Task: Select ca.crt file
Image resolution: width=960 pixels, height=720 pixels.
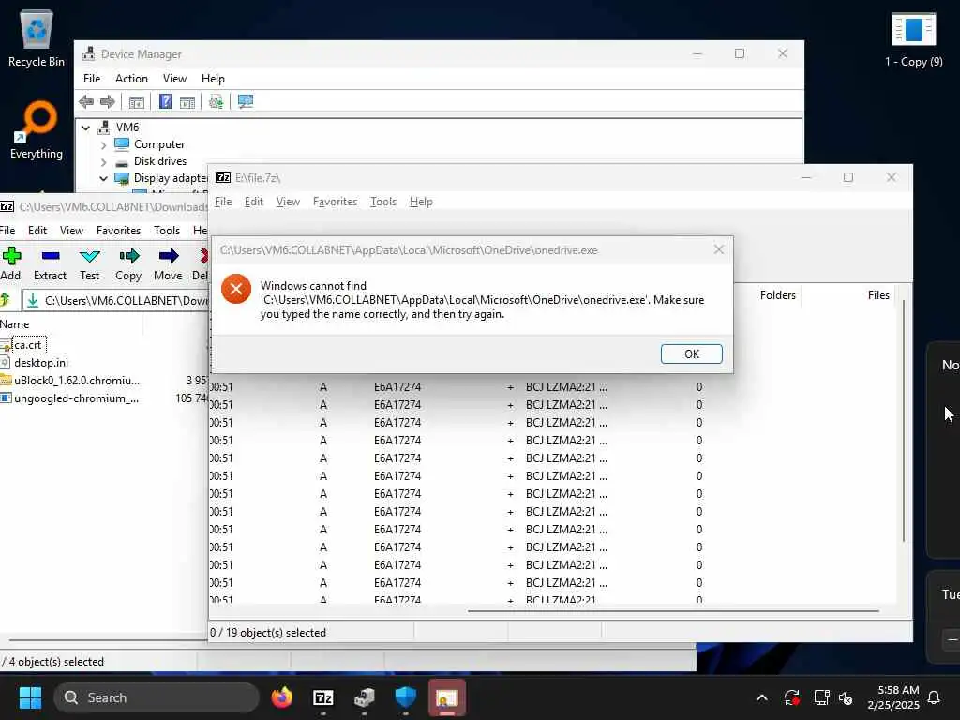Action: [27, 345]
